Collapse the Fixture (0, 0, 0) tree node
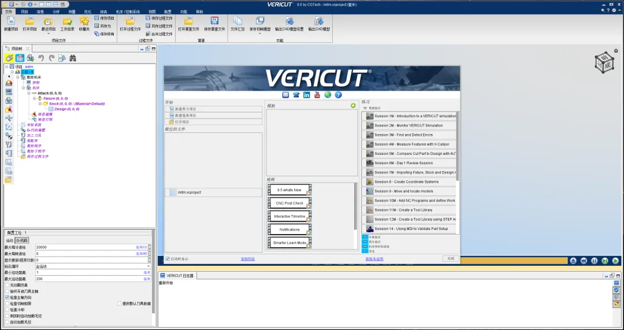The width and height of the screenshot is (624, 330). [35, 98]
